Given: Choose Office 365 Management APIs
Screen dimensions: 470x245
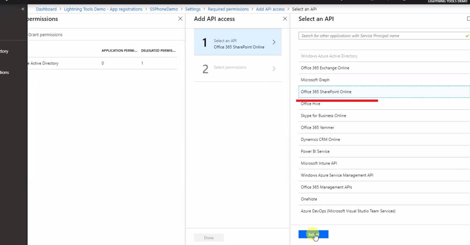Looking at the screenshot, I should (x=384, y=187).
